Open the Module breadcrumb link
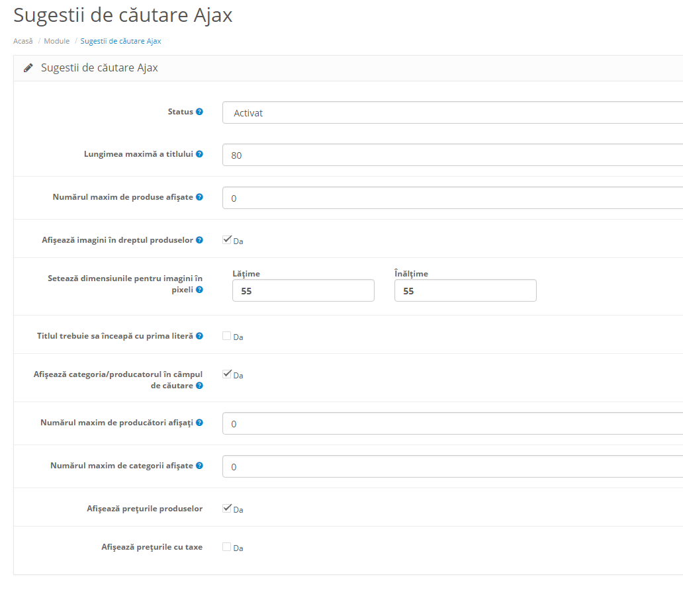This screenshot has width=683, height=596. point(56,41)
